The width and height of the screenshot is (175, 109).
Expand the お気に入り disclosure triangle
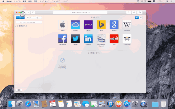click(16, 26)
